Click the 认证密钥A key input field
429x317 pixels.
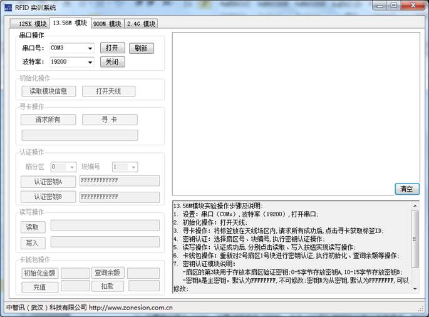[119, 180]
